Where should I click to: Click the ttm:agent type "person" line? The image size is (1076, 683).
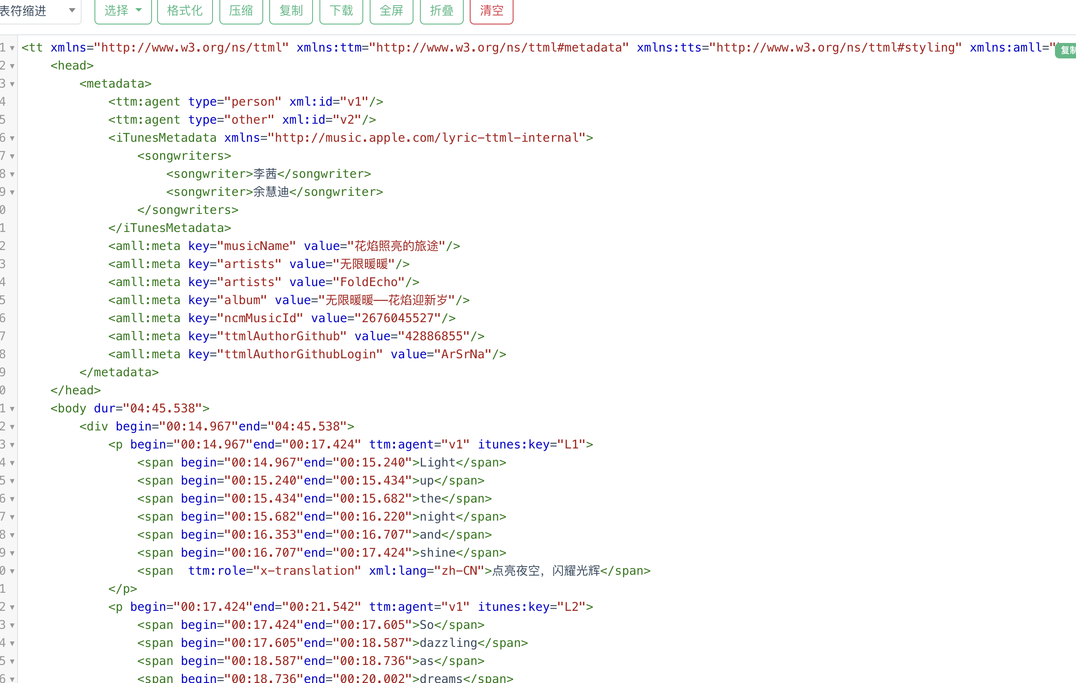point(246,101)
